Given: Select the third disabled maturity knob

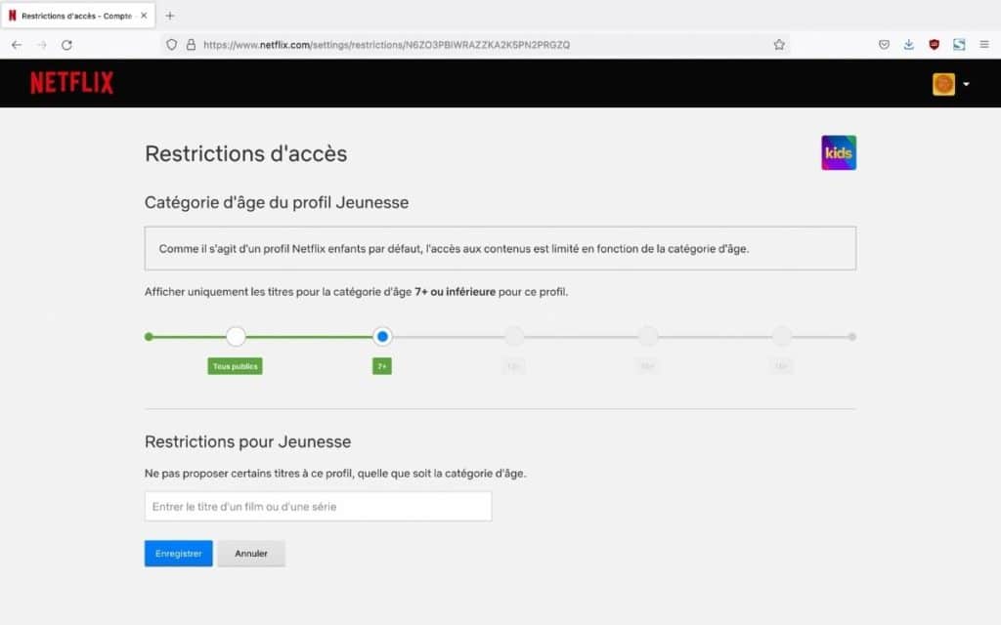Looking at the screenshot, I should tap(514, 336).
